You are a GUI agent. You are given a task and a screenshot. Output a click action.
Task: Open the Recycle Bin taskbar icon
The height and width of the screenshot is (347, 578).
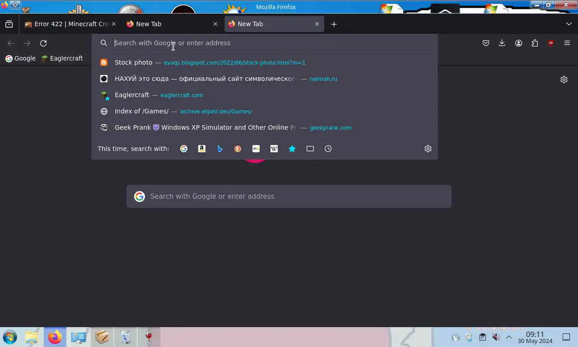(x=126, y=337)
